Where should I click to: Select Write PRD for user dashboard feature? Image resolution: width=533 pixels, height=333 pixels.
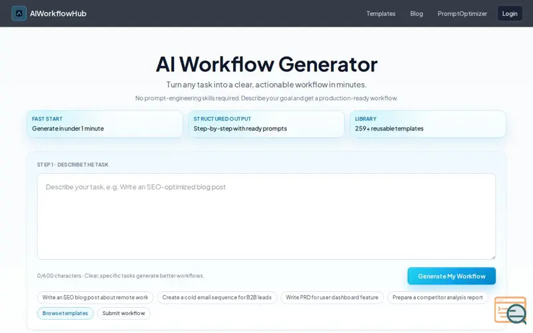pyautogui.click(x=332, y=297)
